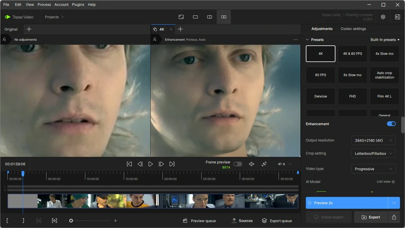Switch to Codec settings tab
Viewport: 405px width, 228px height.
coord(353,29)
